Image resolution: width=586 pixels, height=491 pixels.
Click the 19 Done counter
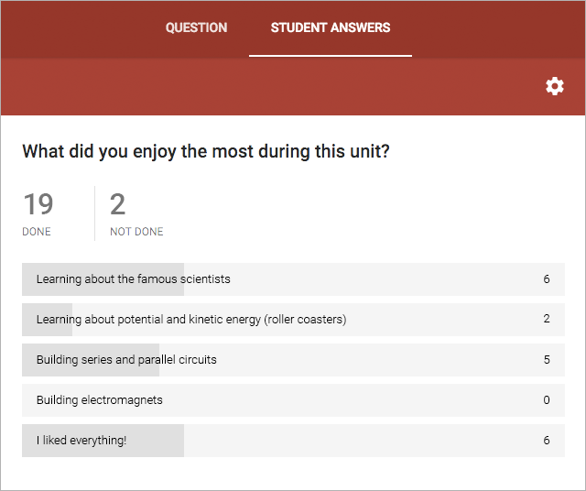point(38,204)
